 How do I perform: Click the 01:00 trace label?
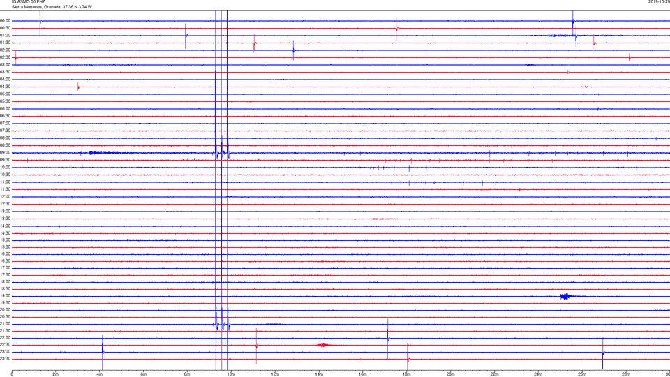coord(6,36)
